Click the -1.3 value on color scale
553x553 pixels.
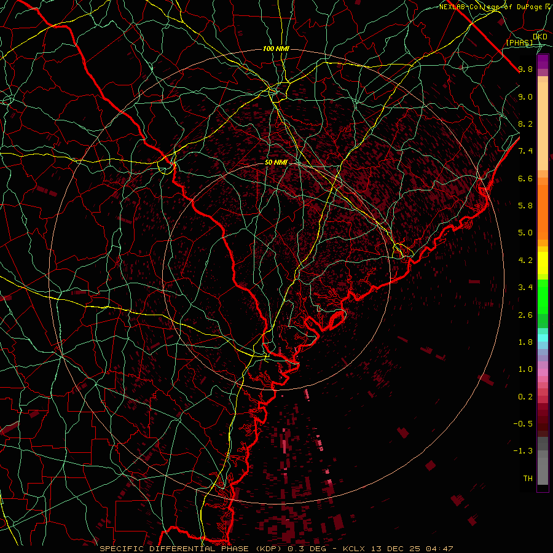(x=524, y=450)
